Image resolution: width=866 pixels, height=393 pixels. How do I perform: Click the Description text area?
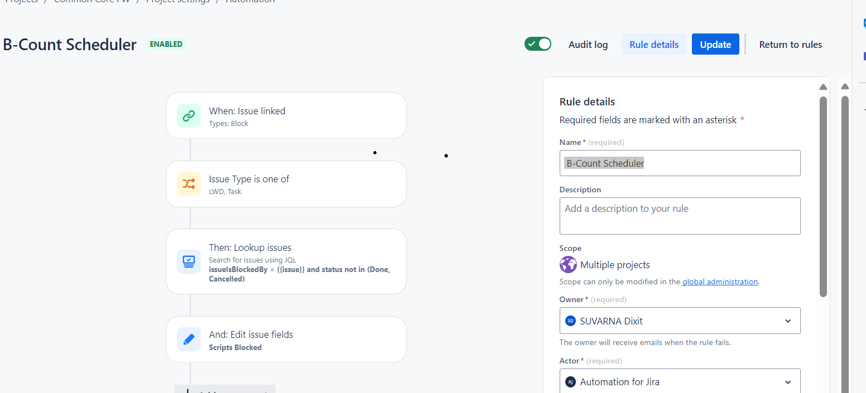click(680, 216)
